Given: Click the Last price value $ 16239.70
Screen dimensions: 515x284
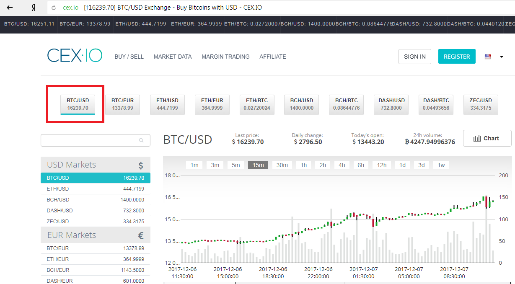Looking at the screenshot, I should (248, 142).
